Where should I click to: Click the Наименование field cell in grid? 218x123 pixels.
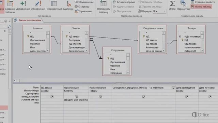click(x=100, y=88)
